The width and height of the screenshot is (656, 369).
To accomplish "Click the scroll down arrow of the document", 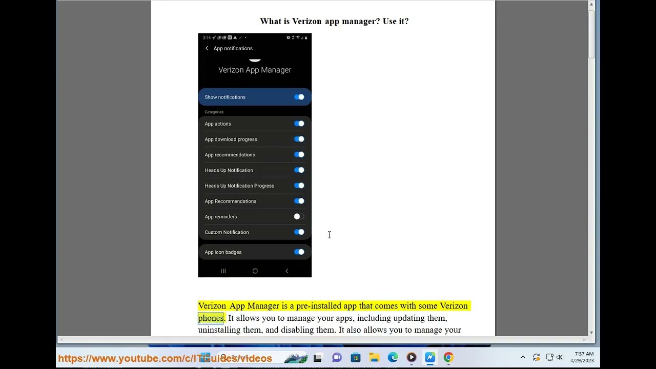I will [x=591, y=333].
